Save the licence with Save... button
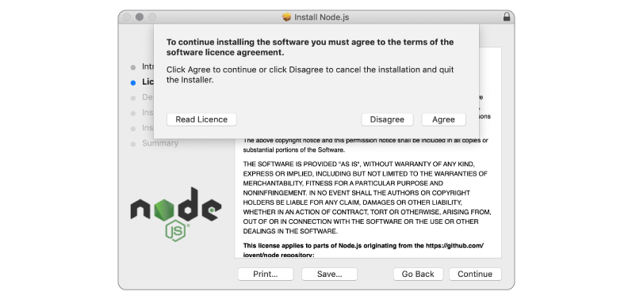Viewport: 632px width, 299px height. coord(329,274)
